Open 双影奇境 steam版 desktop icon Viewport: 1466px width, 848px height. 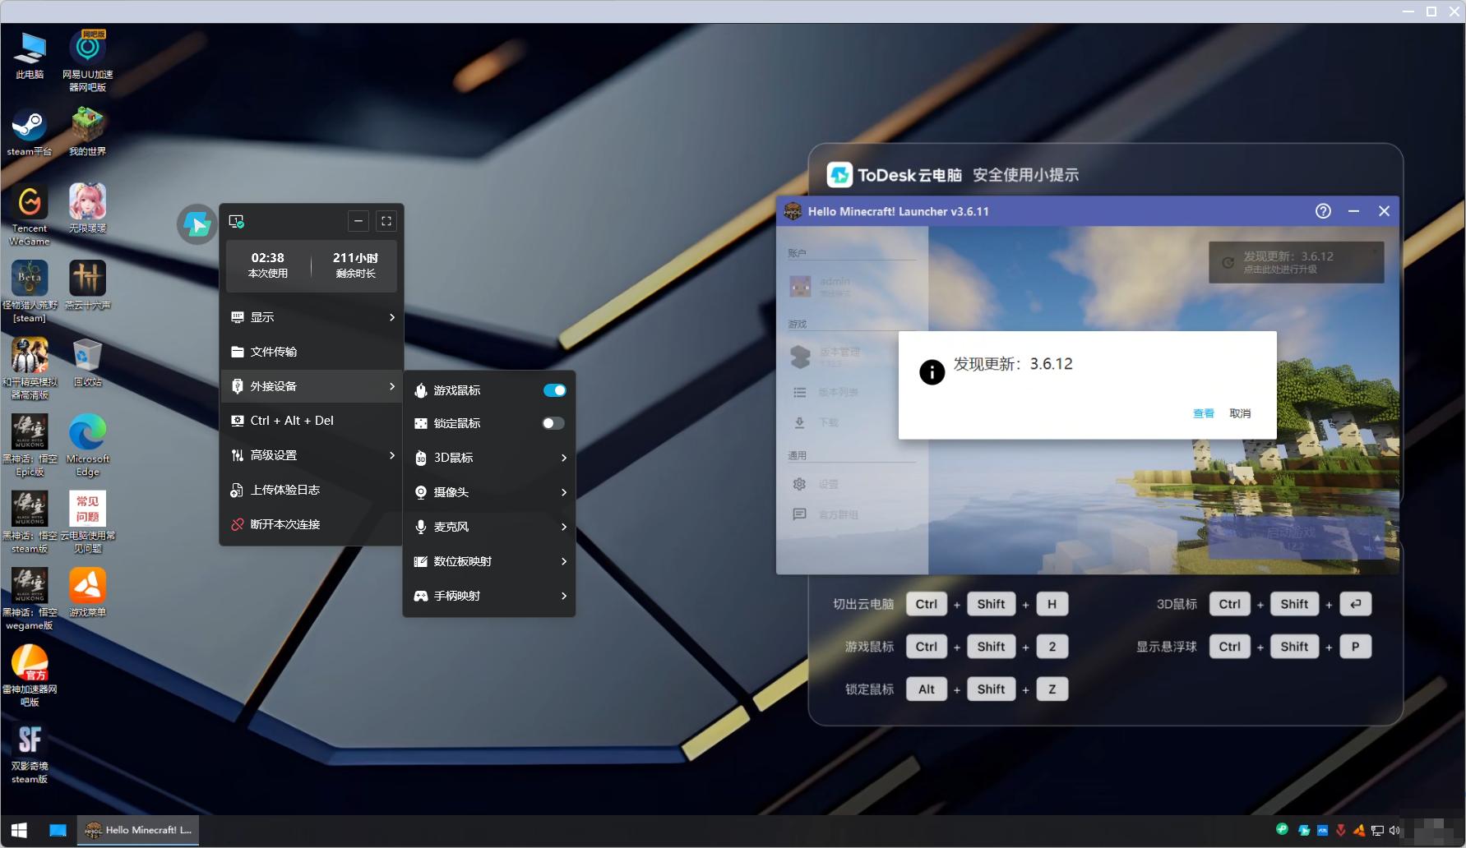coord(30,753)
